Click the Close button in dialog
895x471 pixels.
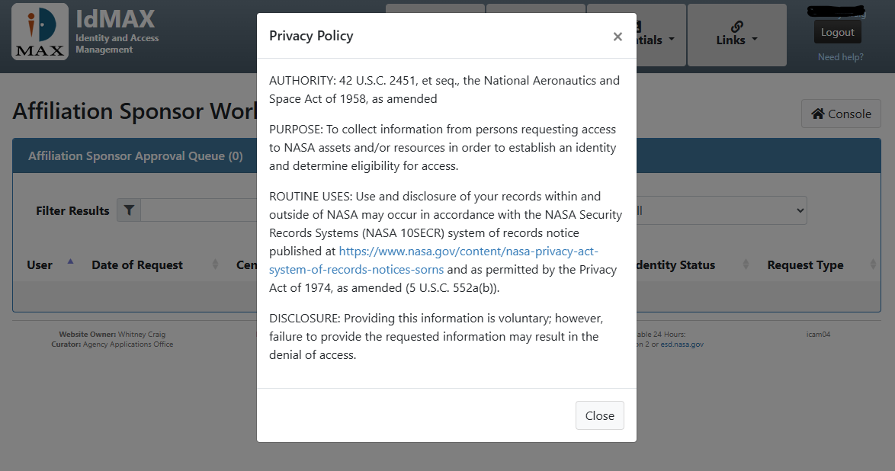(x=599, y=415)
